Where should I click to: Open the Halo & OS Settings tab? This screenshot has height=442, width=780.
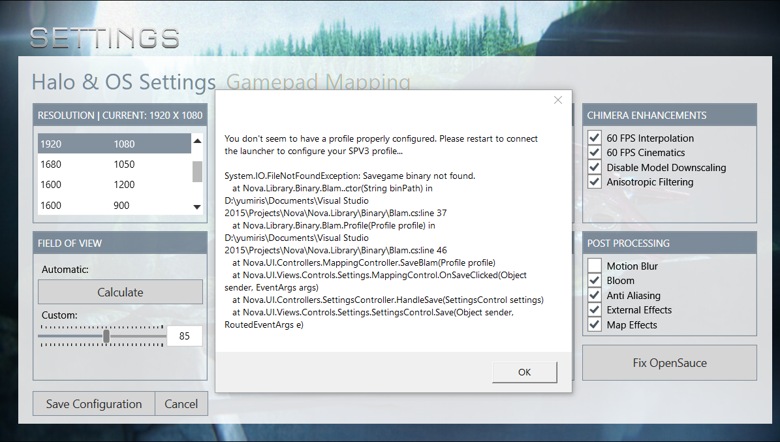124,82
